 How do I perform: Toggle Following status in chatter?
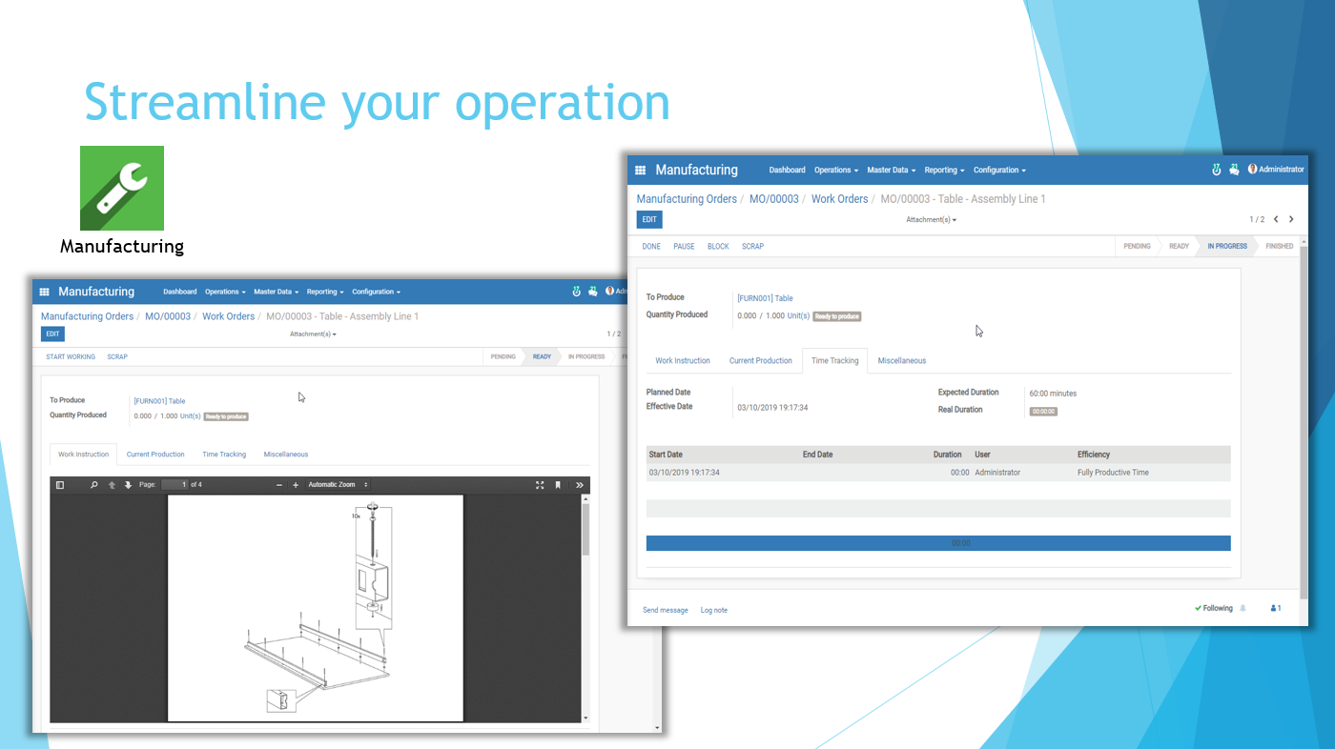1214,608
